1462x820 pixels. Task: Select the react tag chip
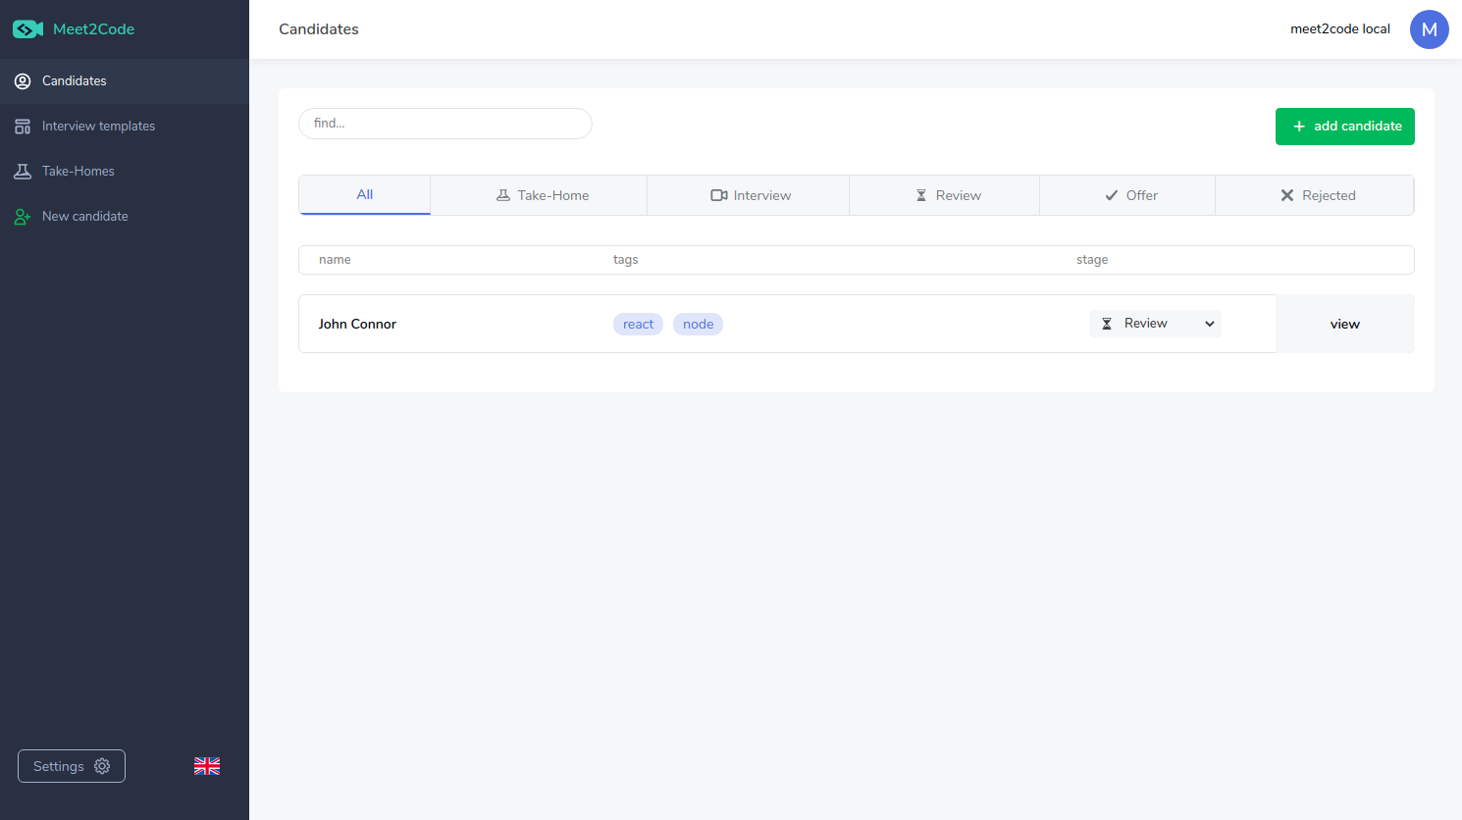(638, 323)
